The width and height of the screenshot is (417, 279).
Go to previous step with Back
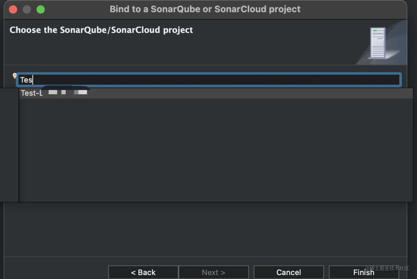tap(143, 272)
